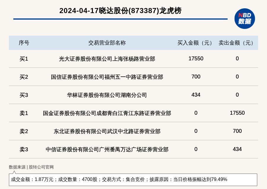
Task: Select the 卖1 row label
Action: pos(24,113)
